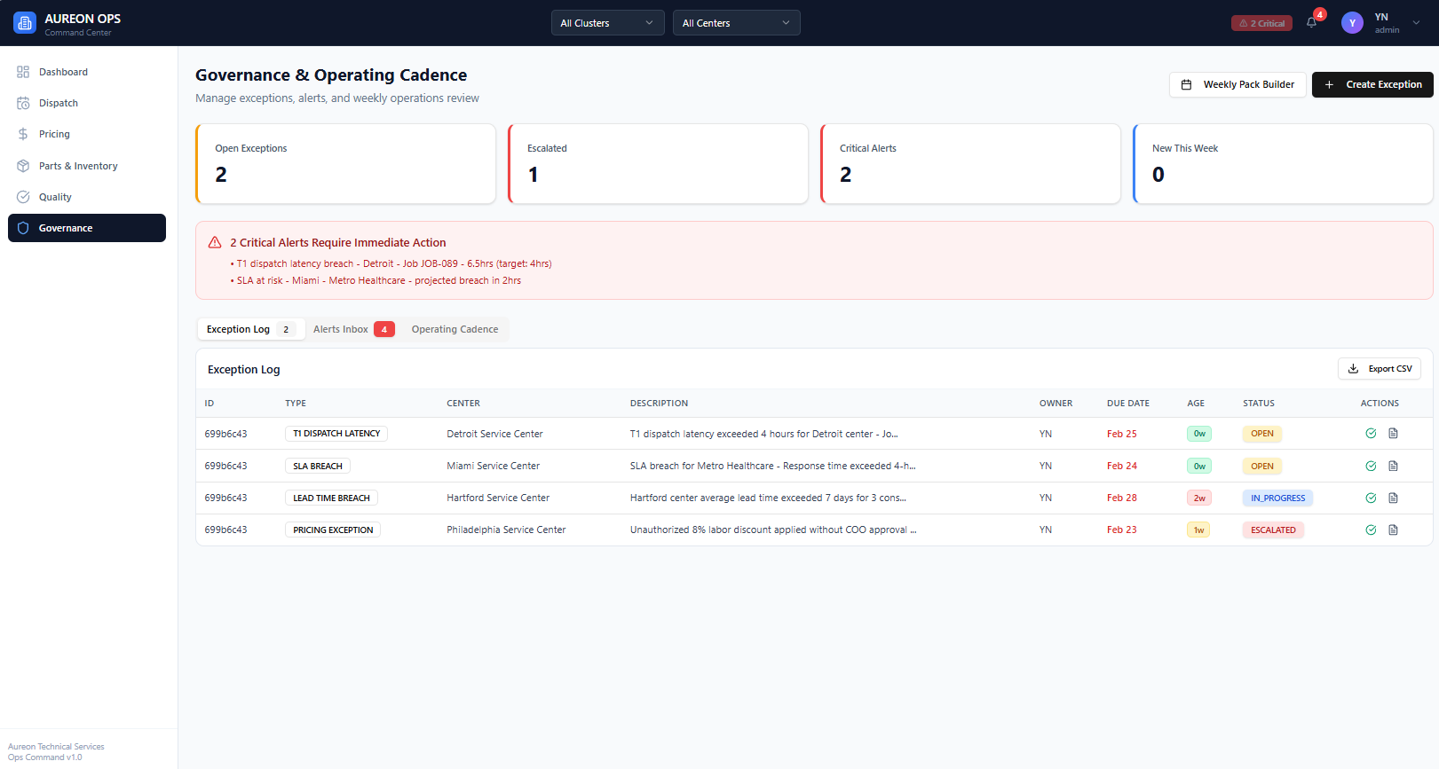Click OPEN status for Detroit row
The height and width of the screenshot is (769, 1439).
point(1262,434)
